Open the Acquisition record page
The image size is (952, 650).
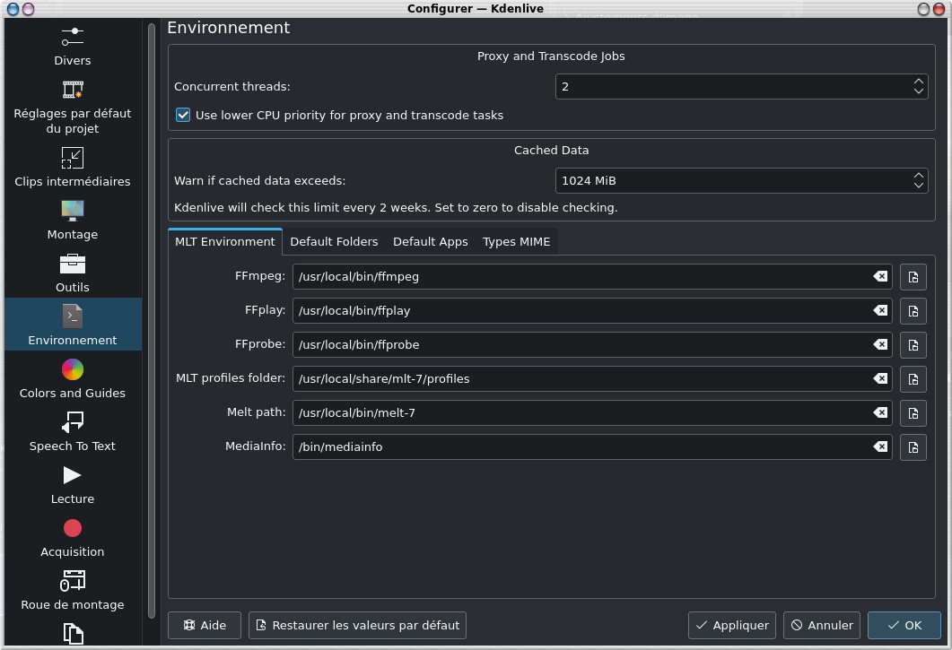point(73,537)
